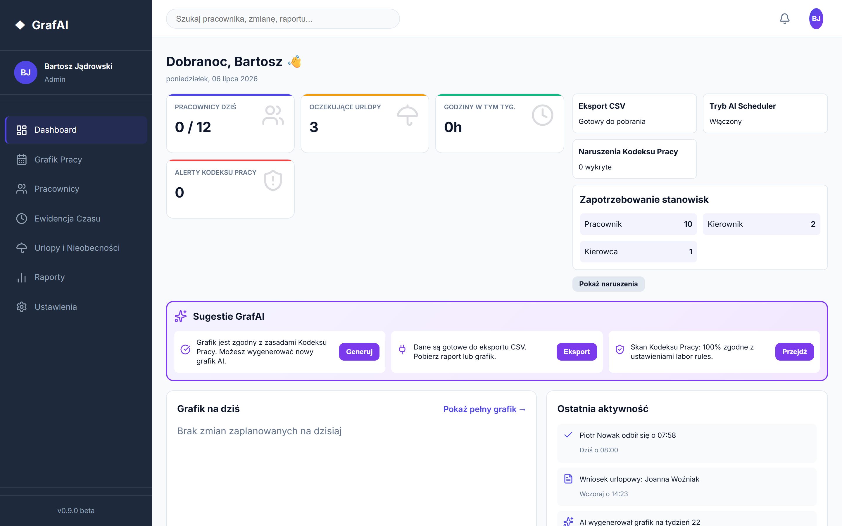Open the Eksport CSV card
The width and height of the screenshot is (842, 526).
coord(635,113)
